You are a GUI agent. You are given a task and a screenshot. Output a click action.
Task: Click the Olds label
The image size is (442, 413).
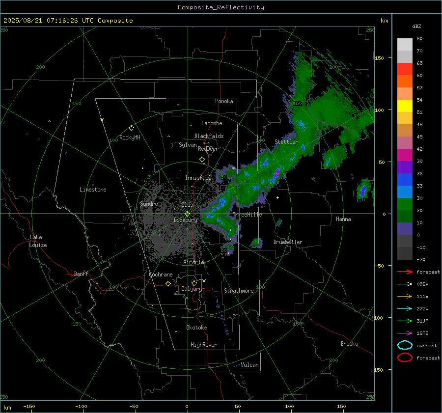[187, 205]
